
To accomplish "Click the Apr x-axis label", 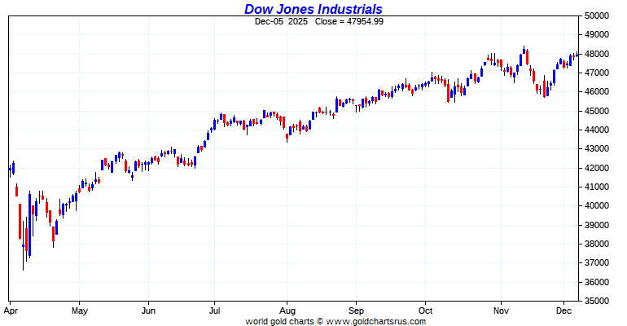I will coord(11,311).
